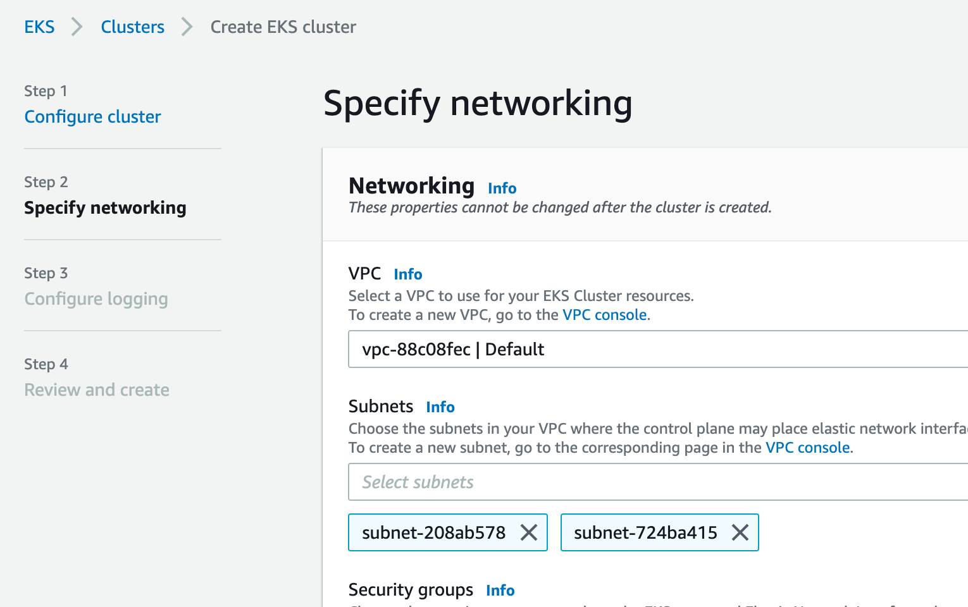Open VPC console link under VPC description
This screenshot has width=968, height=607.
[604, 315]
